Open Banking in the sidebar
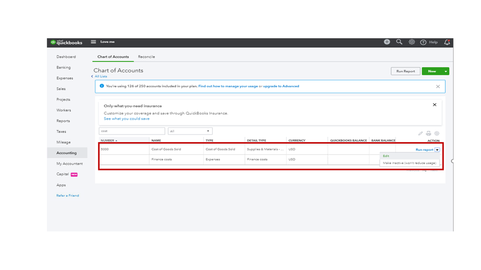481x270 pixels. pos(64,68)
